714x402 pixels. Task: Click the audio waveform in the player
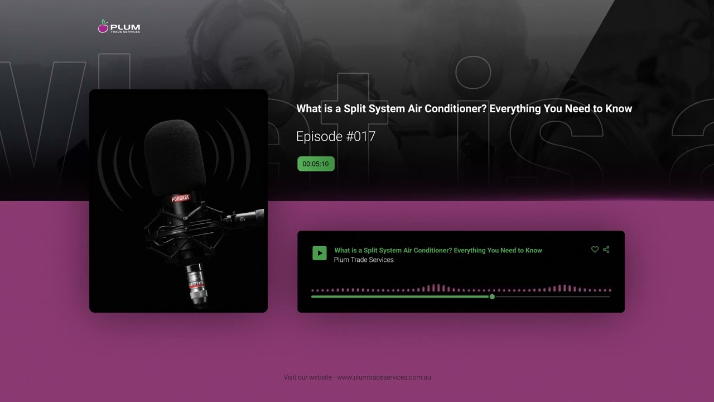pyautogui.click(x=461, y=289)
